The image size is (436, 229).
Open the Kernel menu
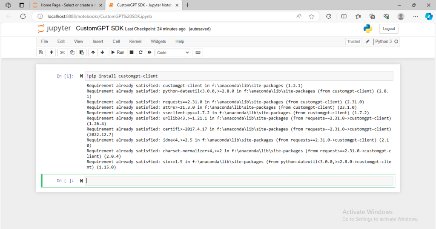tap(135, 41)
